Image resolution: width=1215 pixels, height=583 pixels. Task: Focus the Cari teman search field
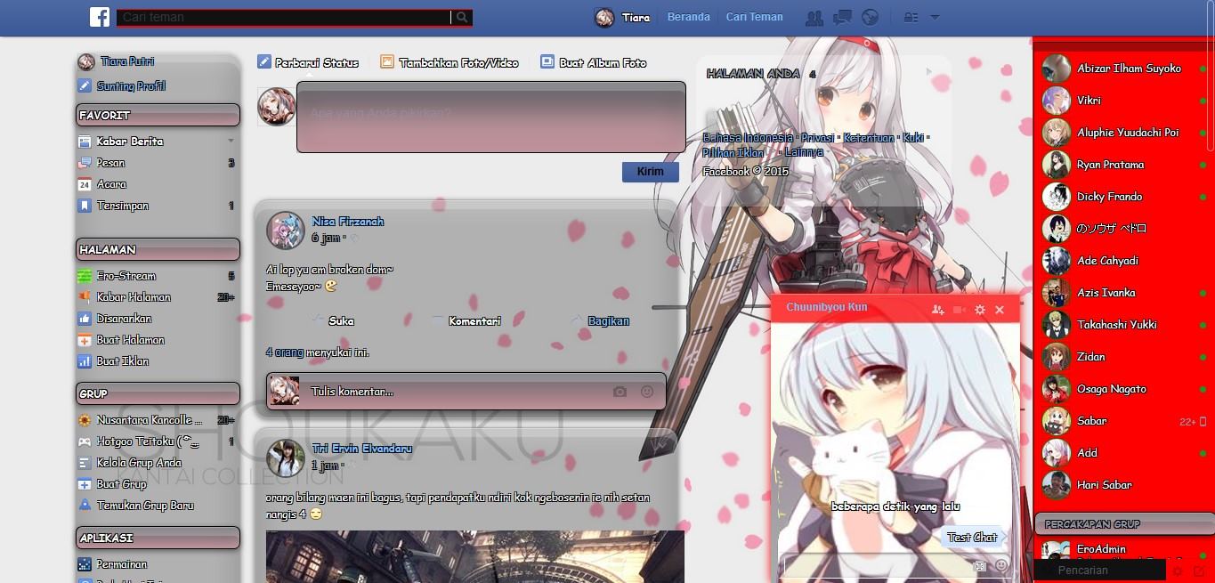point(284,17)
